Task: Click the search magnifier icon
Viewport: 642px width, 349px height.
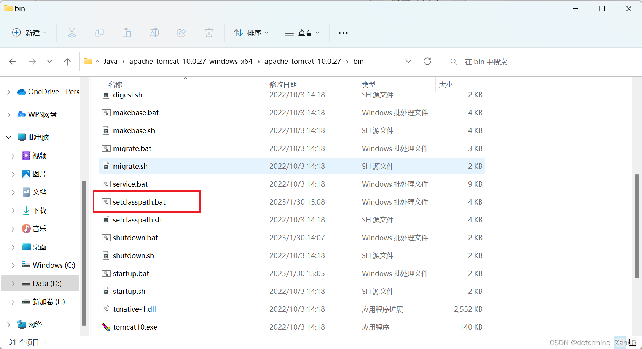Action: (454, 62)
